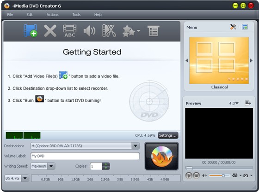The width and height of the screenshot is (259, 192).
Task: Start burning with the Burn disc button
Action: 162,156
